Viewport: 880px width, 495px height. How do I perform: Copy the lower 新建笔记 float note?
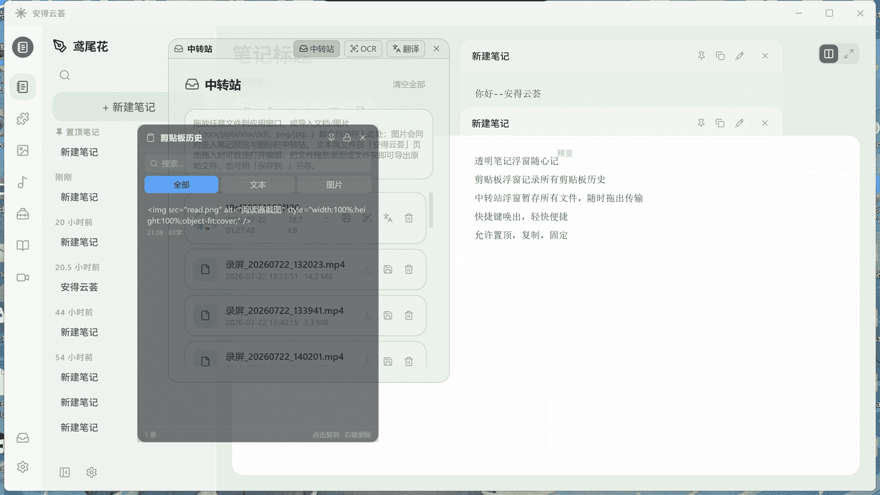pos(720,123)
